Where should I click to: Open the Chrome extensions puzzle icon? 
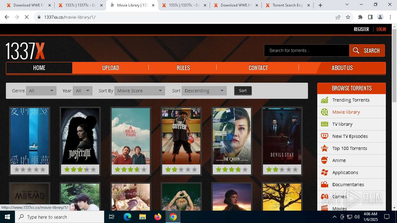360,17
